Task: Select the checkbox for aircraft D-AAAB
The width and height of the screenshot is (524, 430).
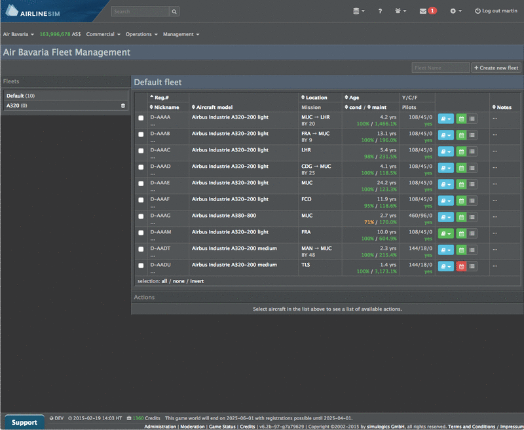Action: [x=140, y=134]
